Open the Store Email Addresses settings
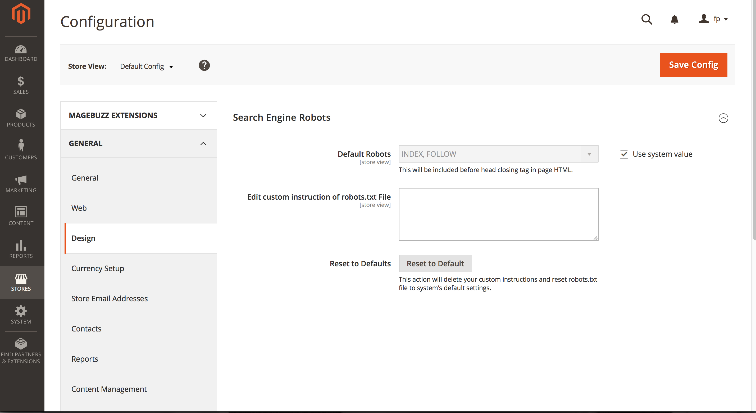 (110, 298)
